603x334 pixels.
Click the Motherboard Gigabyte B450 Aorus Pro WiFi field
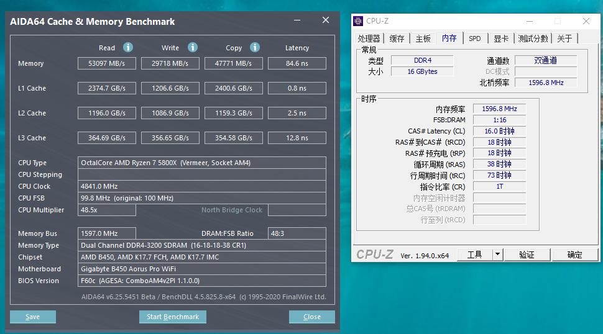(202, 269)
